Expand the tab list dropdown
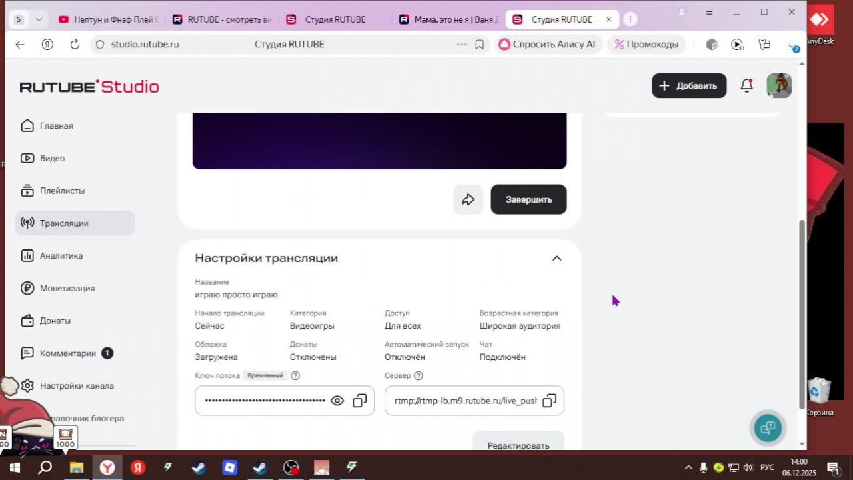This screenshot has width=853, height=480. point(39,19)
